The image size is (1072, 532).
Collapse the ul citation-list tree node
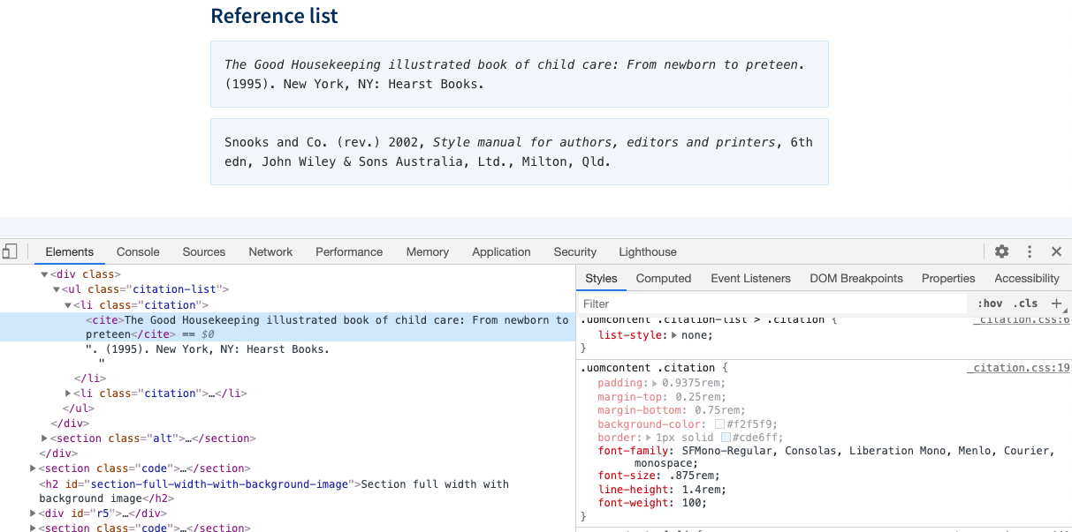tap(57, 288)
